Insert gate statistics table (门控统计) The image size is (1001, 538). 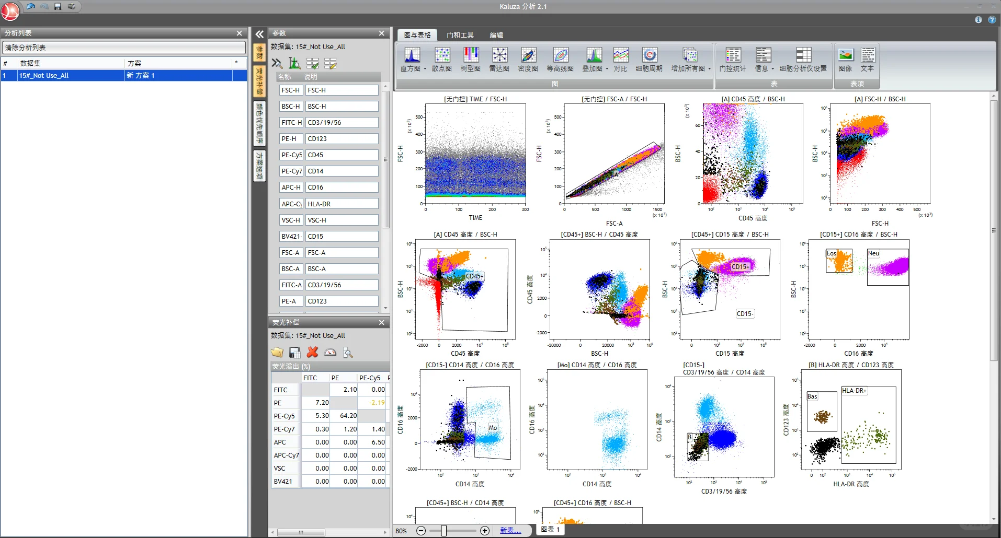(733, 59)
